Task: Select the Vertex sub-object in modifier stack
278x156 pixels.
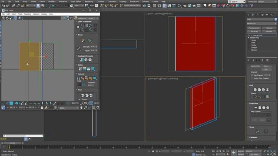Action: (x=254, y=40)
